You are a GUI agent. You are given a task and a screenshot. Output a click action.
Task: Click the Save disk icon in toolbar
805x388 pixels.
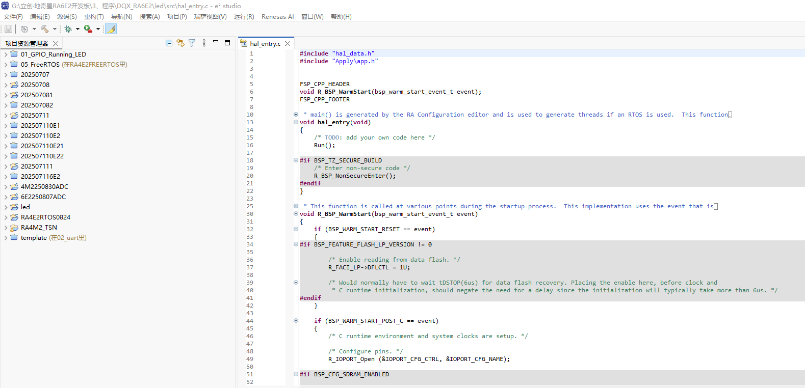coord(8,29)
